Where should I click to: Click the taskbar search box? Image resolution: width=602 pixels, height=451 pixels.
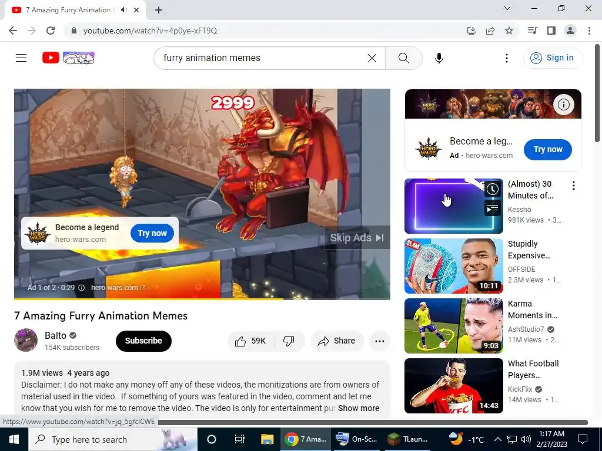[x=113, y=439]
